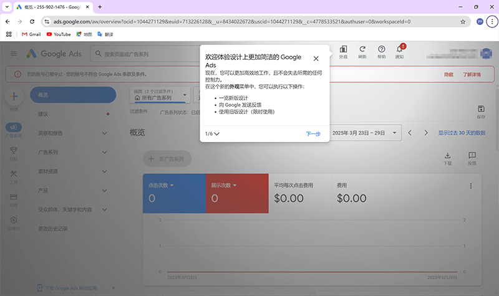Open the Chrome tab search dropdown
The image size is (499, 296).
[7, 7]
